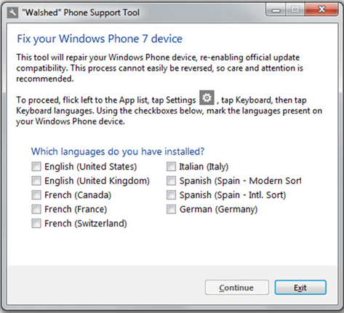Tick the French (Canada) checkbox
This screenshot has width=344, height=313.
36,195
